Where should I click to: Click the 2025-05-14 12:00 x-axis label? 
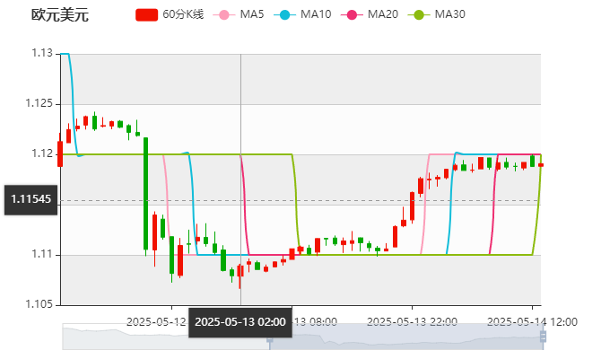pyautogui.click(x=532, y=321)
